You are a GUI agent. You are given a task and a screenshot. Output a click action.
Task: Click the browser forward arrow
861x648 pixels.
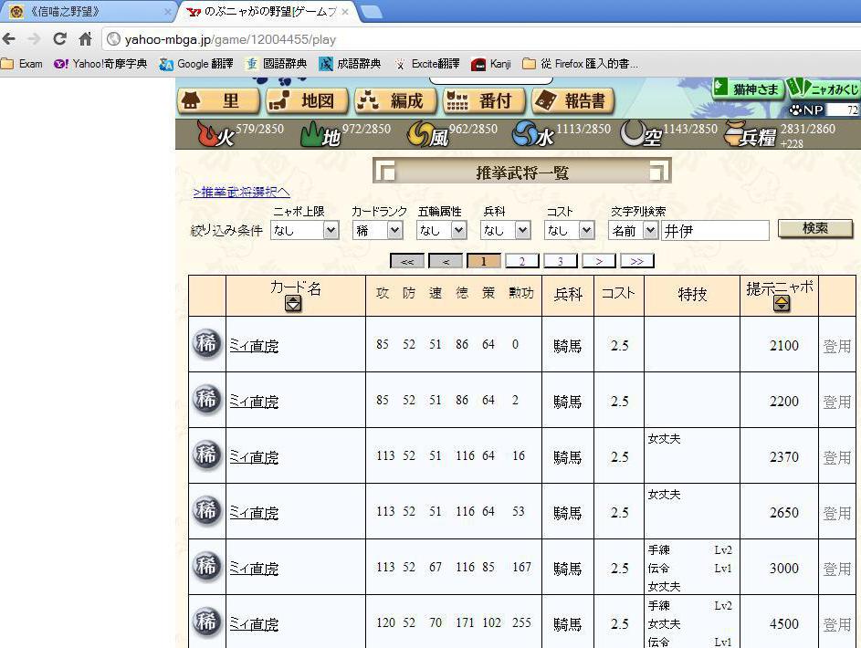click(x=34, y=39)
